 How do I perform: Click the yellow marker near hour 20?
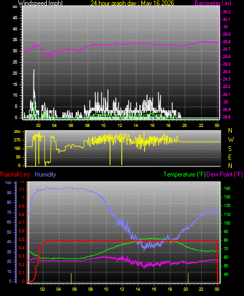188,278
